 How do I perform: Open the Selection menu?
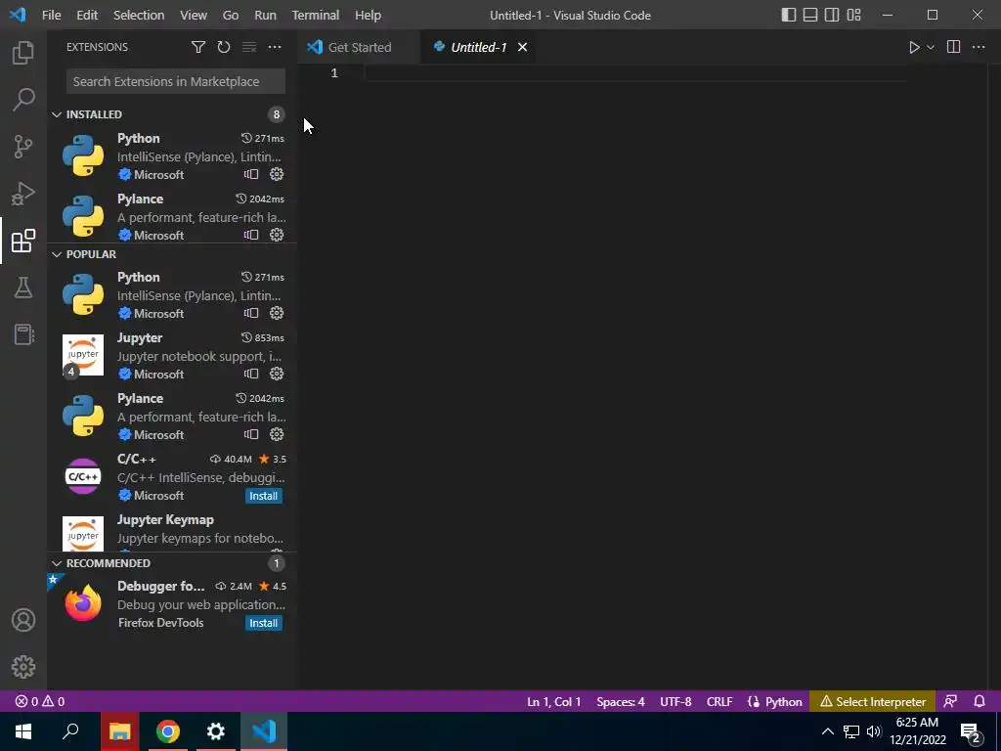(x=139, y=15)
